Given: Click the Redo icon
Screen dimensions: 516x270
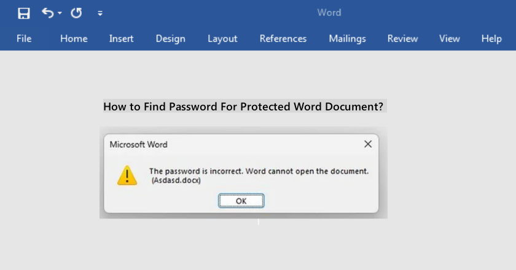Looking at the screenshot, I should point(76,13).
